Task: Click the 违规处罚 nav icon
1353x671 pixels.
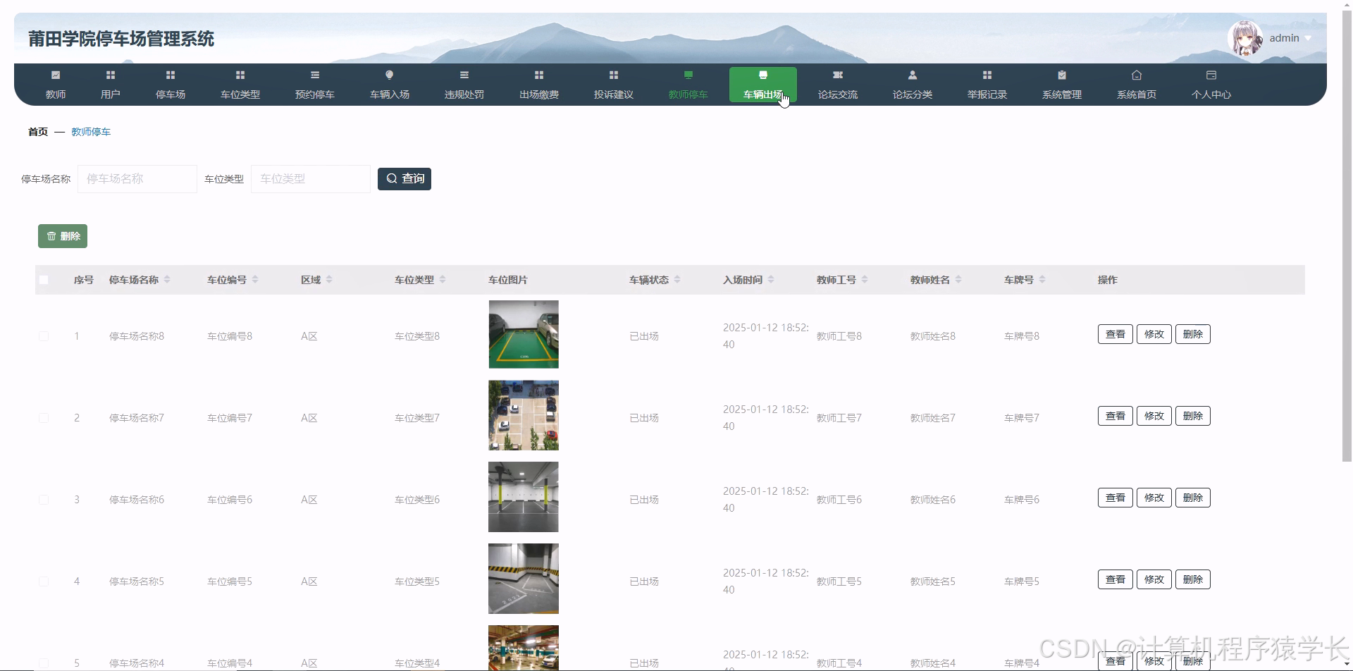Action: (464, 75)
